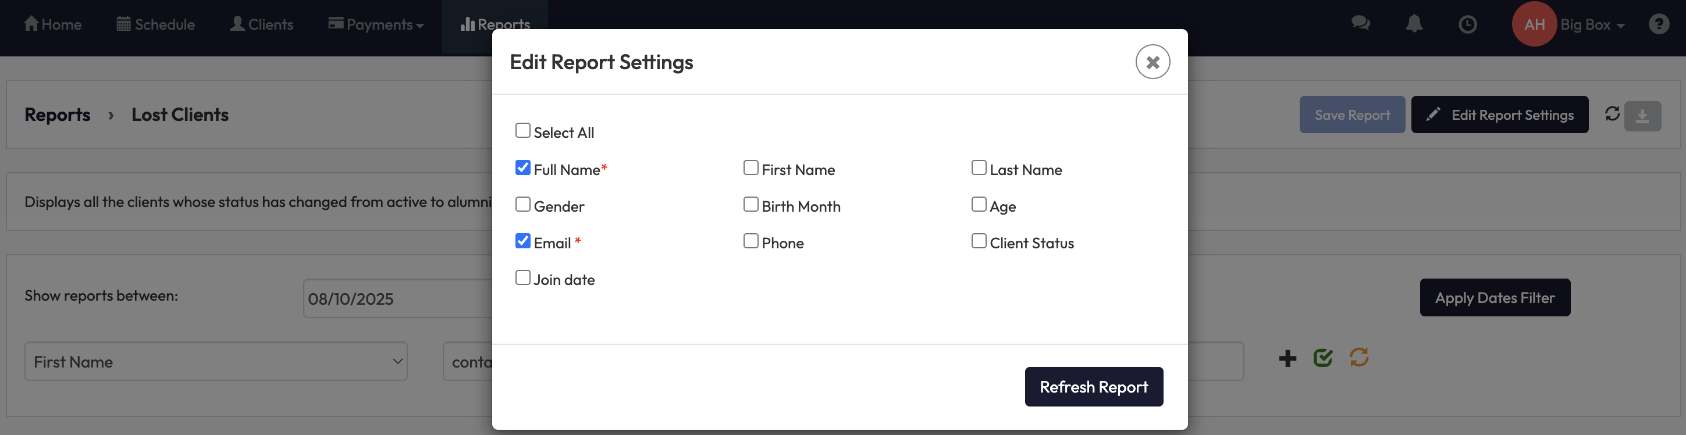Open the Payments dropdown menu
Image resolution: width=1686 pixels, height=435 pixels.
tap(376, 25)
